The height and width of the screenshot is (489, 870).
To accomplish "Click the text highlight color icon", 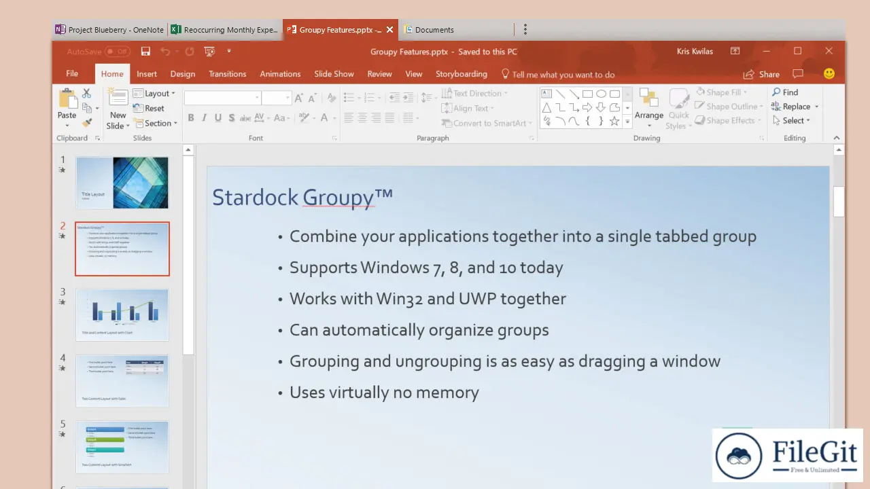I will tap(304, 118).
